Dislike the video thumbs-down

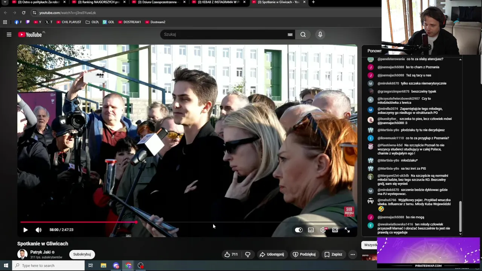point(247,254)
